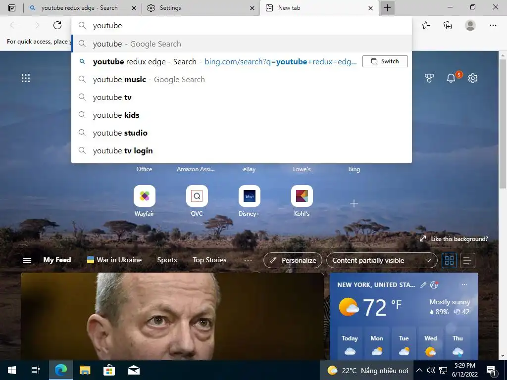This screenshot has height=380, width=507.
Task: Click address bar containing youtube
Action: tap(242, 26)
